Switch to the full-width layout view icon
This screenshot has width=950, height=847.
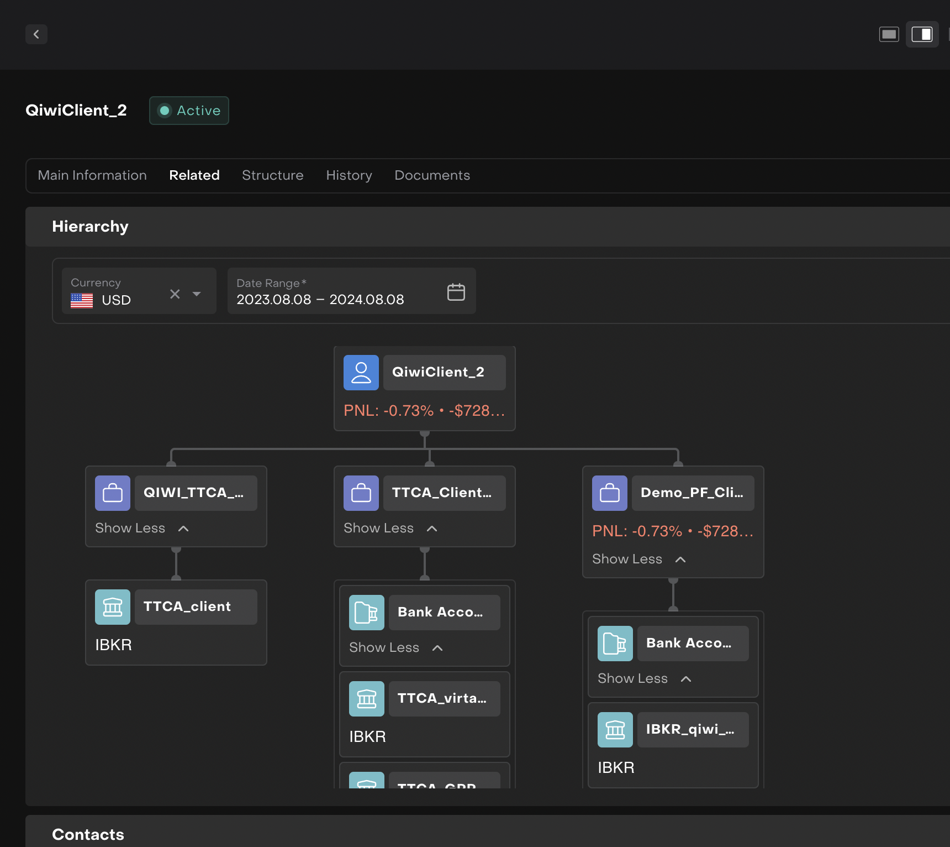889,34
